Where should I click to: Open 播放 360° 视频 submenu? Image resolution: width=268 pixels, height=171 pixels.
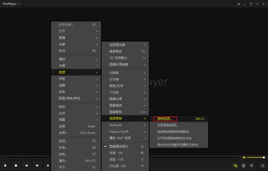125,138
